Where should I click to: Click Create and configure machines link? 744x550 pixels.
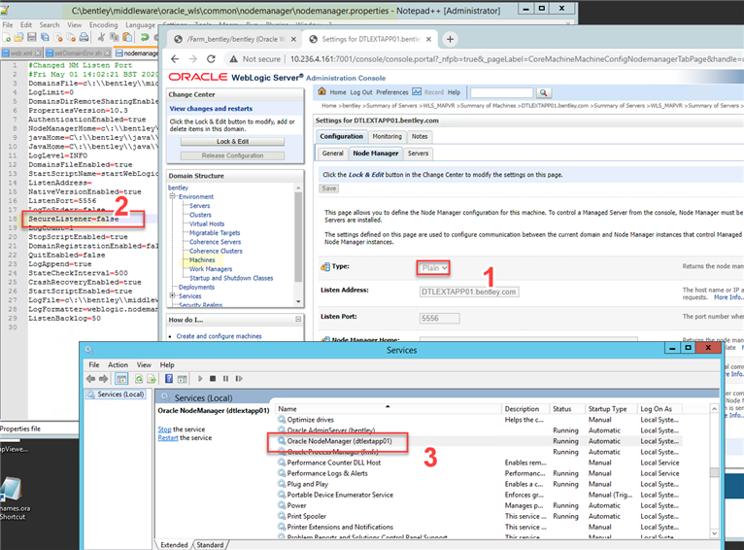(220, 336)
